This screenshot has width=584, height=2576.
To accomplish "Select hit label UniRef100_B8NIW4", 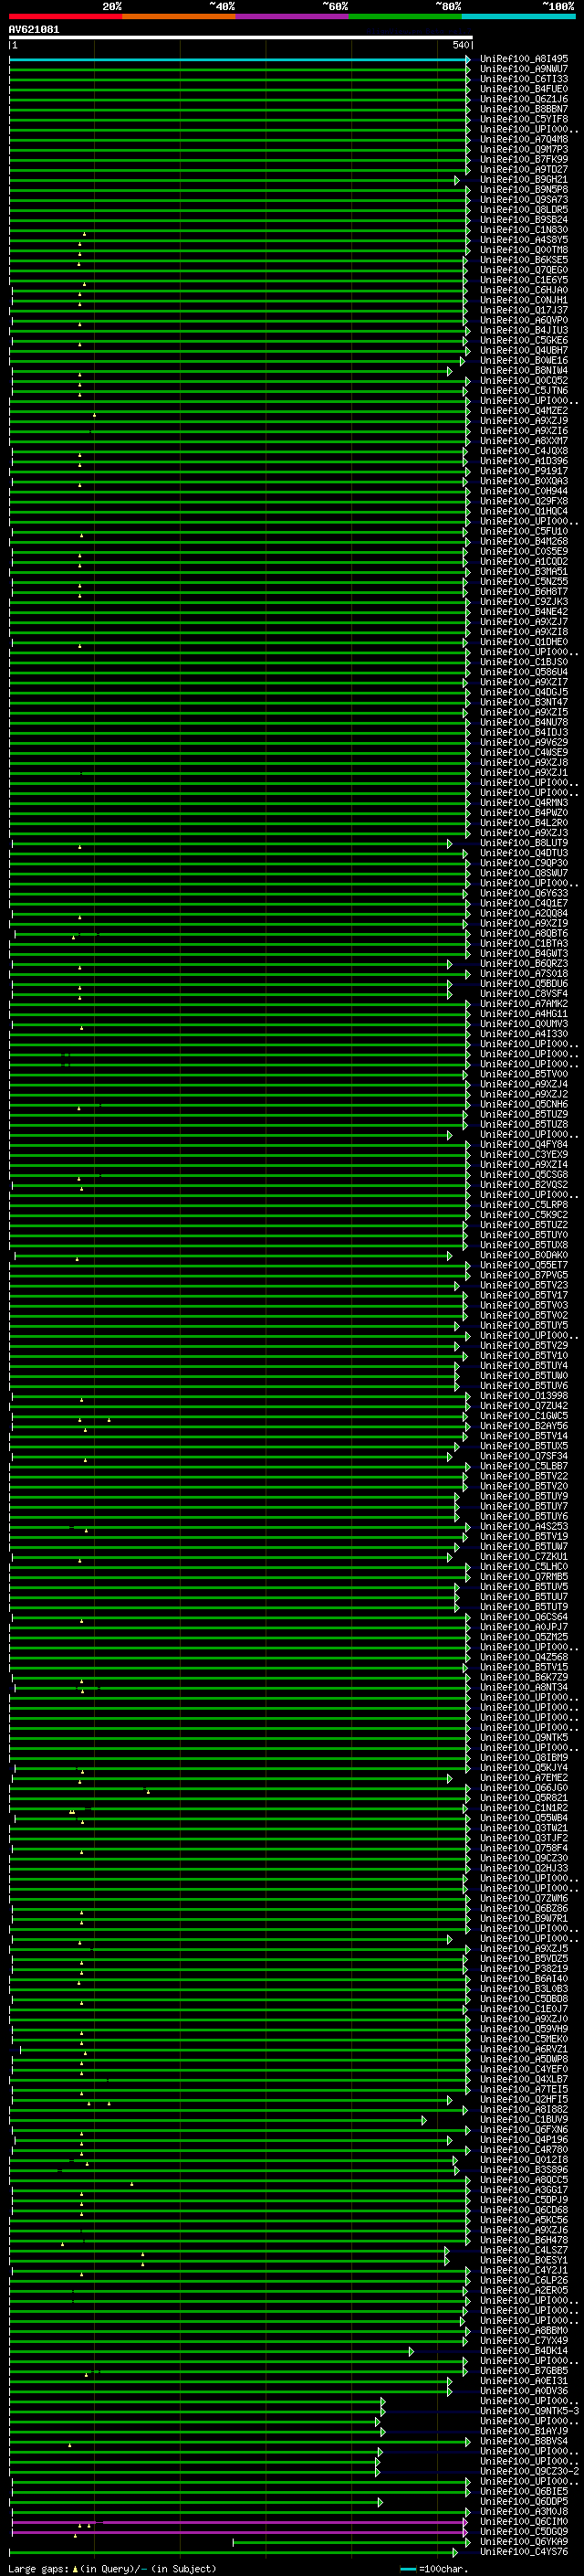I will click(x=523, y=370).
